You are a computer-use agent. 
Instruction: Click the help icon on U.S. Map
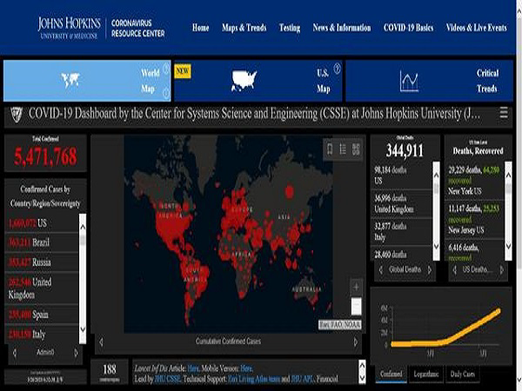pos(337,68)
